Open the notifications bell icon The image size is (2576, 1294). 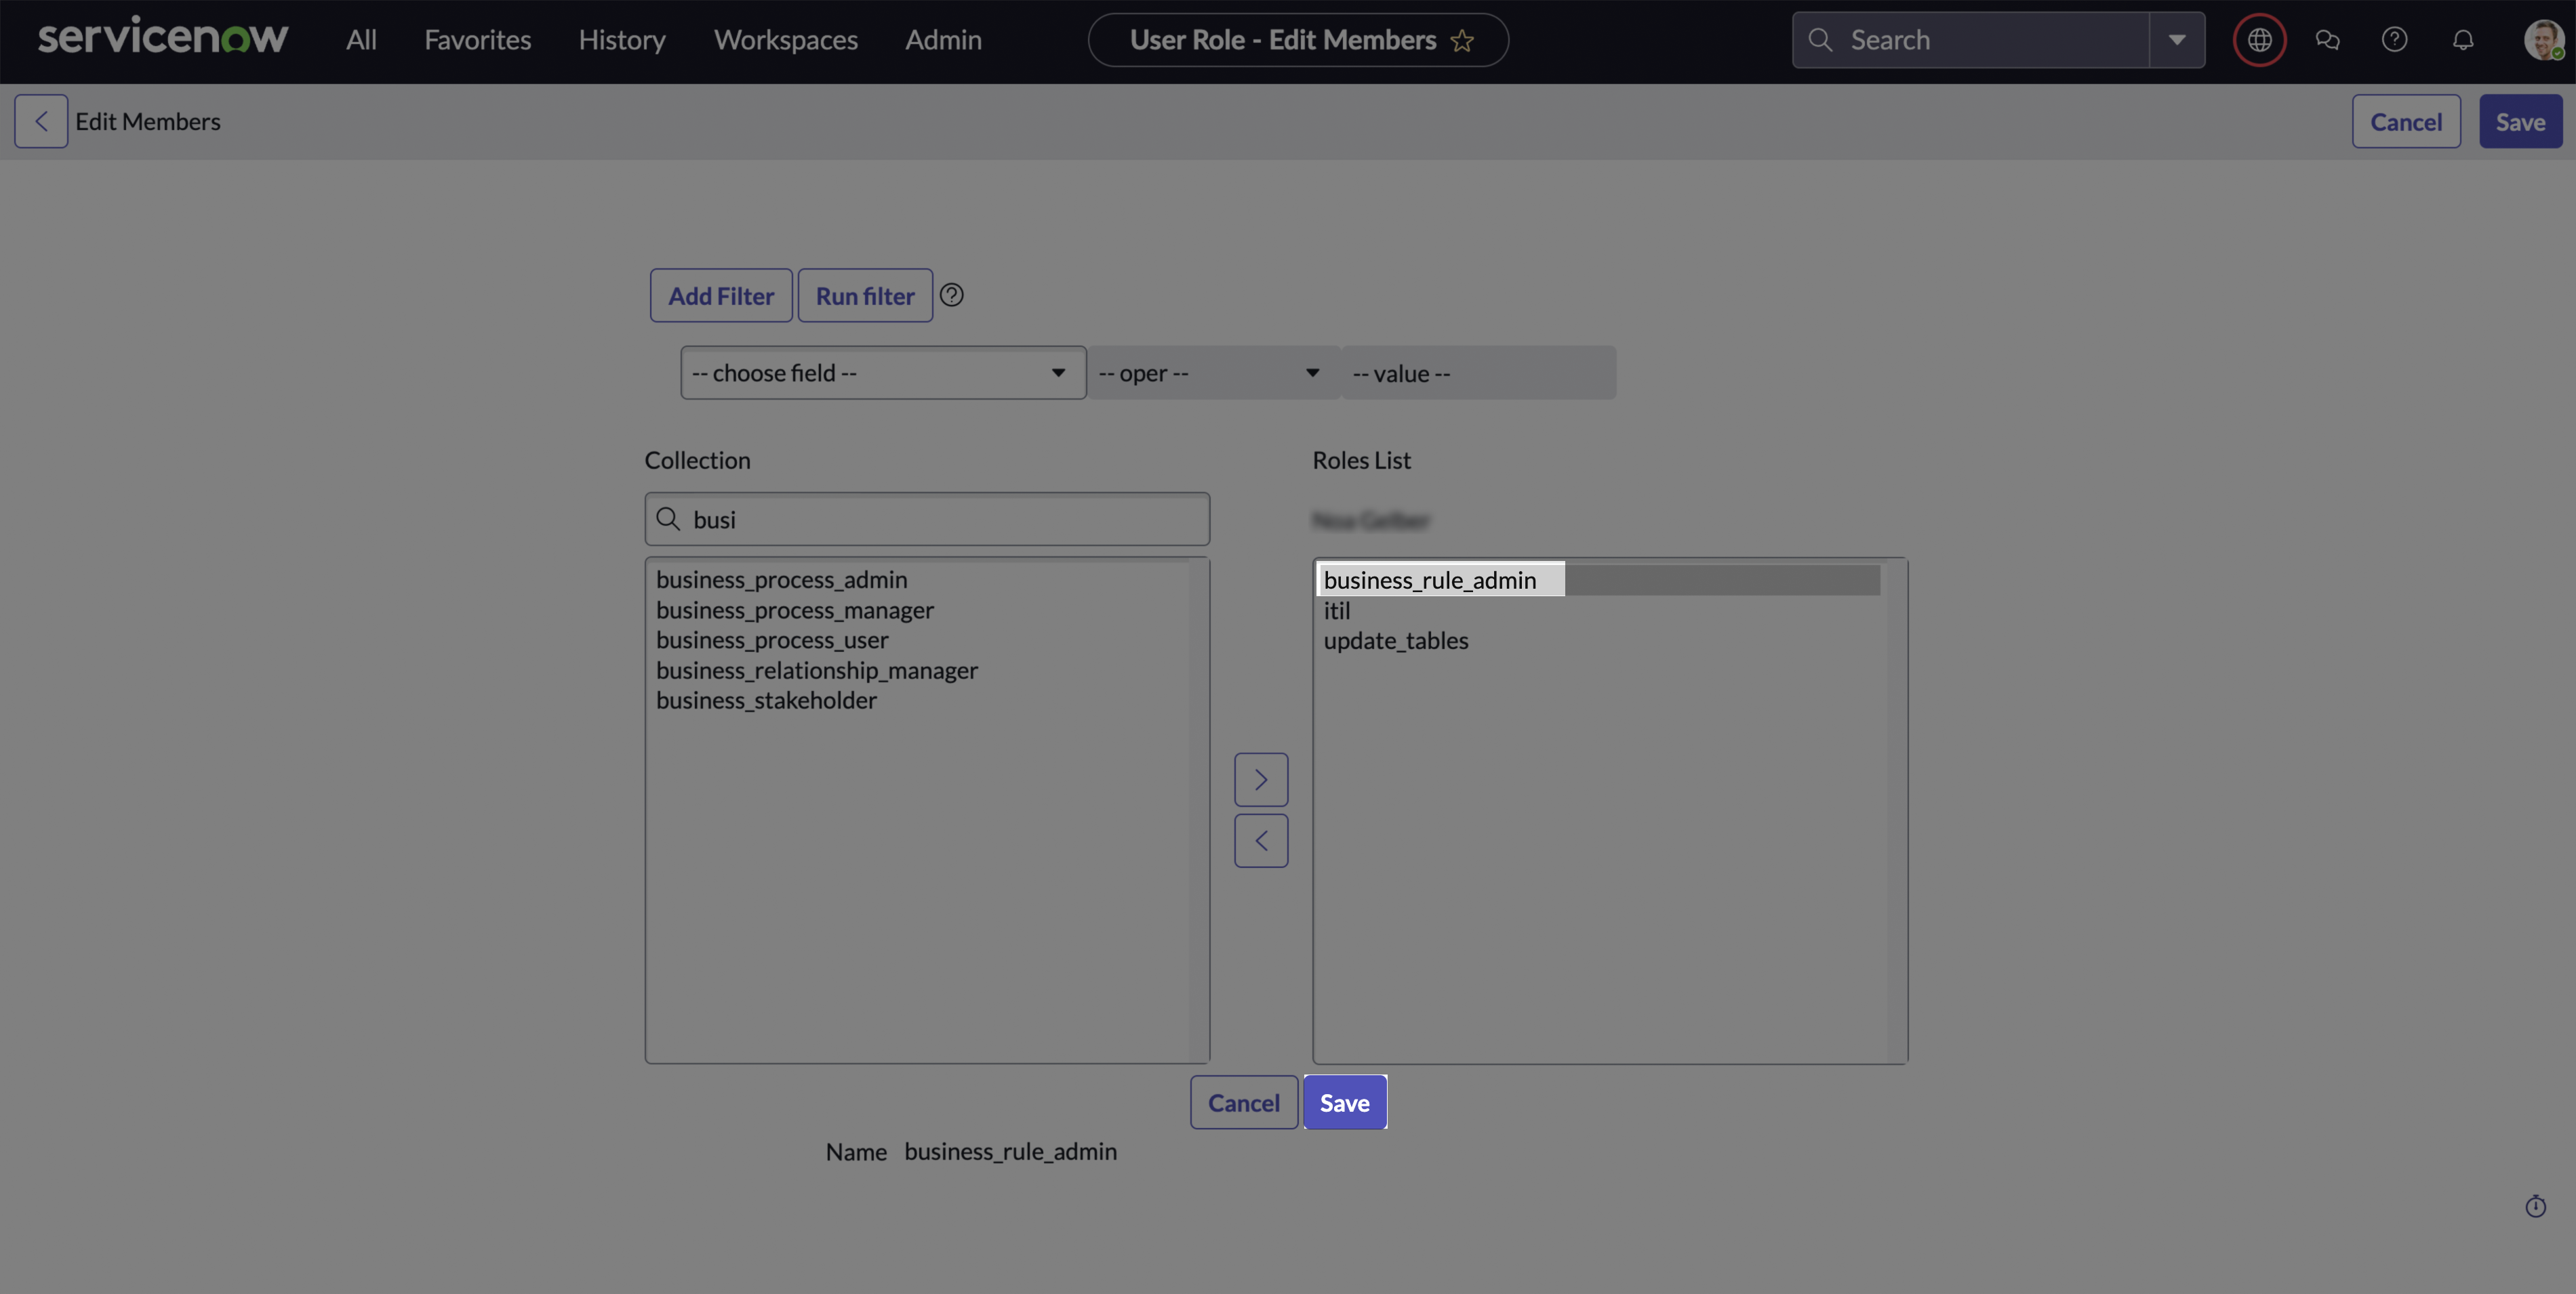click(2462, 40)
